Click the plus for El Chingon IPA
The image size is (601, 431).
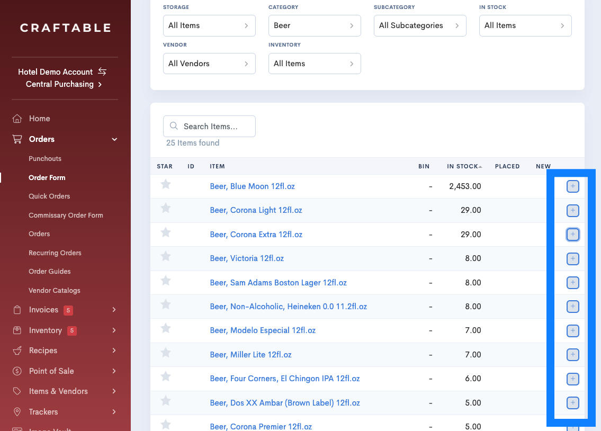(x=572, y=379)
